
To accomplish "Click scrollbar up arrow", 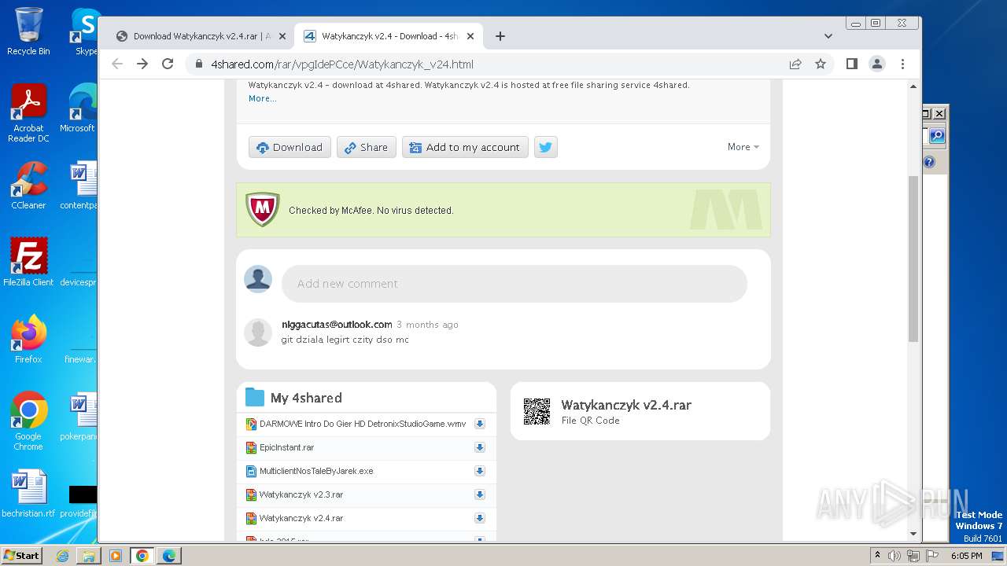I will click(x=913, y=86).
